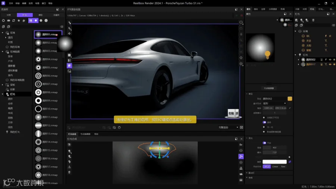336x189 pixels.
Task: Click the 节点编辑器 button in the properties panel
Action: tap(269, 89)
